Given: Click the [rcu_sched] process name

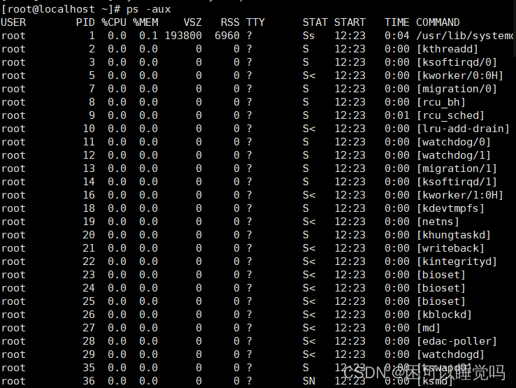Looking at the screenshot, I should click(x=450, y=115).
